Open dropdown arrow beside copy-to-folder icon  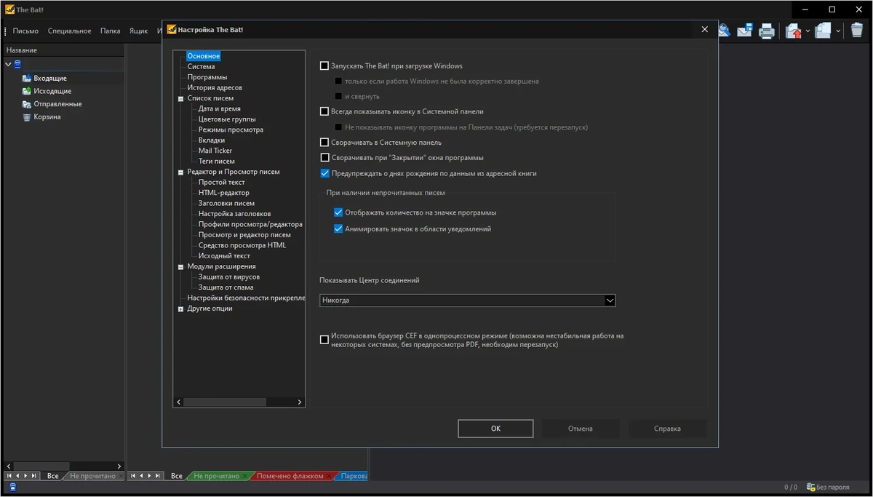(x=838, y=31)
